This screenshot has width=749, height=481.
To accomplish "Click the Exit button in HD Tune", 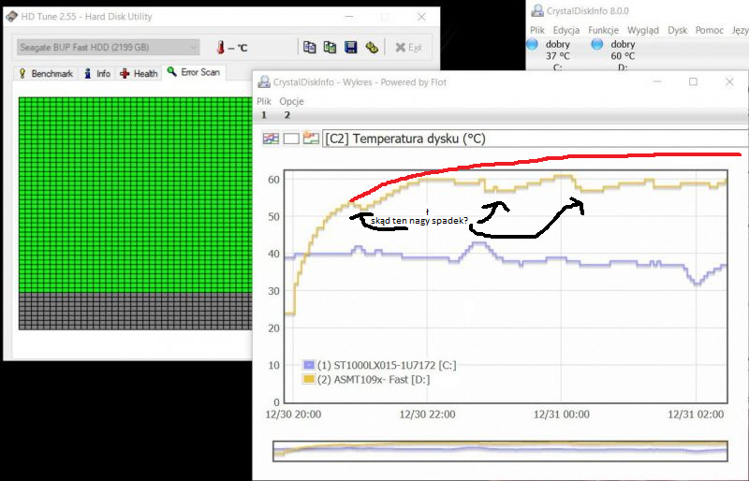I will coord(409,48).
